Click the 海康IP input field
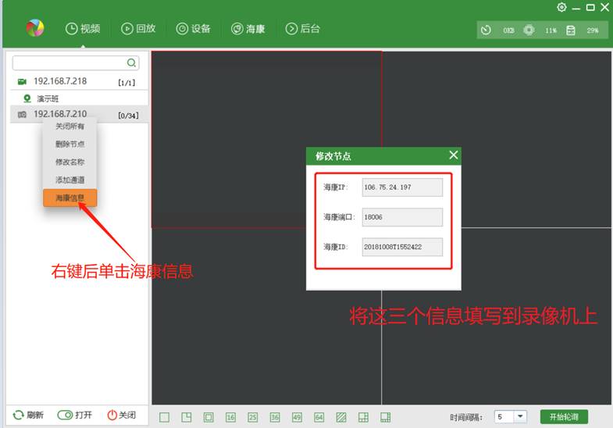This screenshot has height=428, width=613. 402,187
